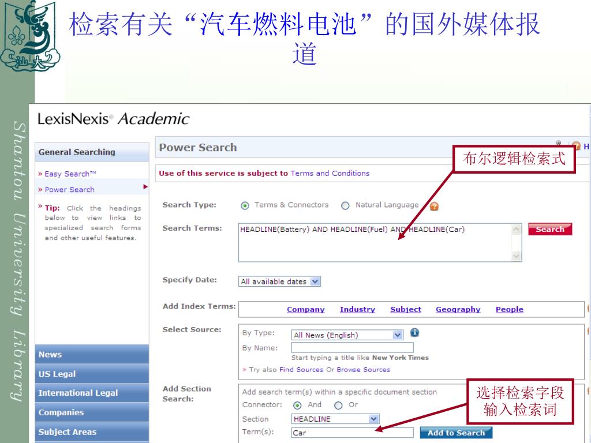The image size is (591, 443).
Task: Open the HEADLINE section dropdown
Action: tap(335, 419)
